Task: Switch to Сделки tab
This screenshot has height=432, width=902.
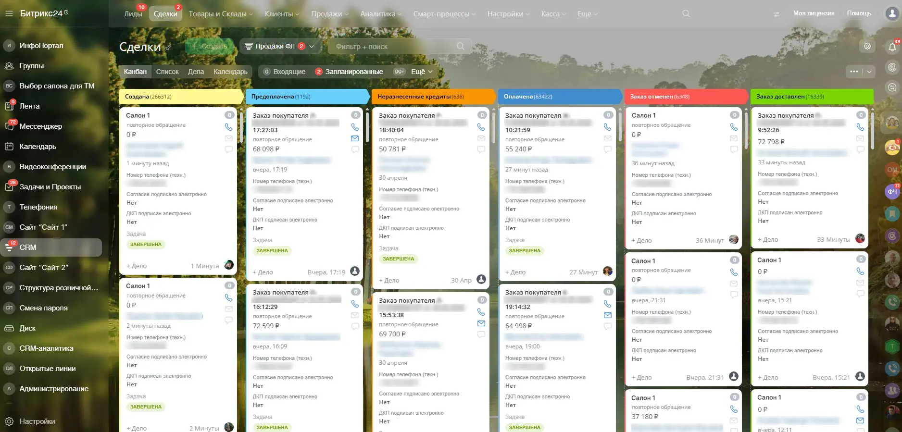Action: [x=165, y=14]
